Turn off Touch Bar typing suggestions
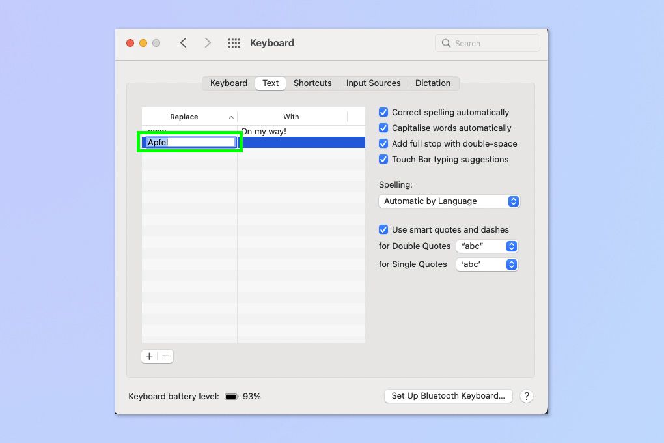Image resolution: width=664 pixels, height=443 pixels. pos(383,159)
